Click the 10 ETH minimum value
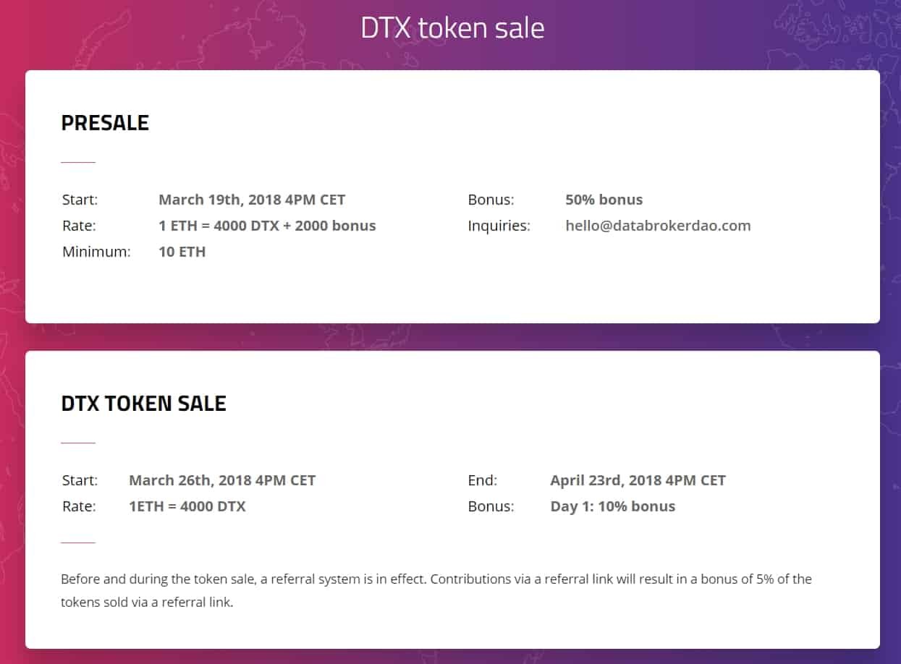 pyautogui.click(x=182, y=252)
